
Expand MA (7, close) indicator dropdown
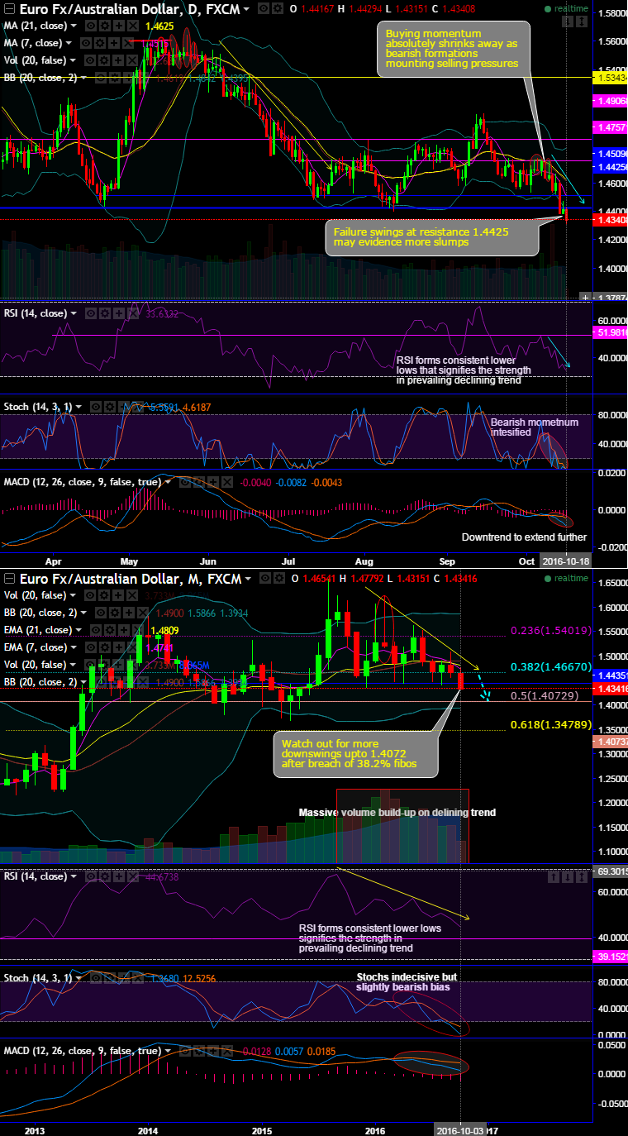point(68,43)
